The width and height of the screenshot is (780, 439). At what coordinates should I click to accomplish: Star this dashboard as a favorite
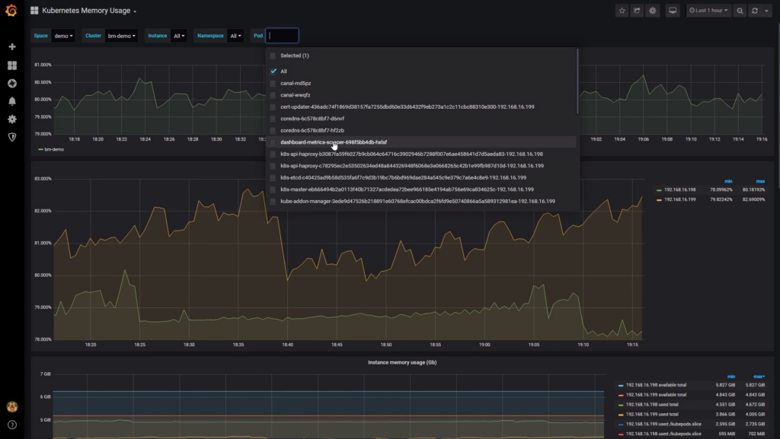pos(622,11)
